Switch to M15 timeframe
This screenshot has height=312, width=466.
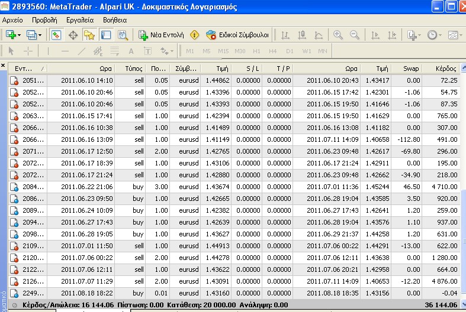coord(223,51)
